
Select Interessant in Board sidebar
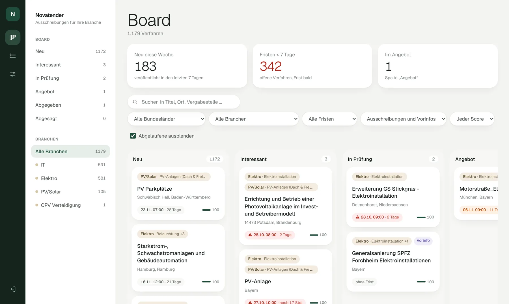[x=70, y=65]
